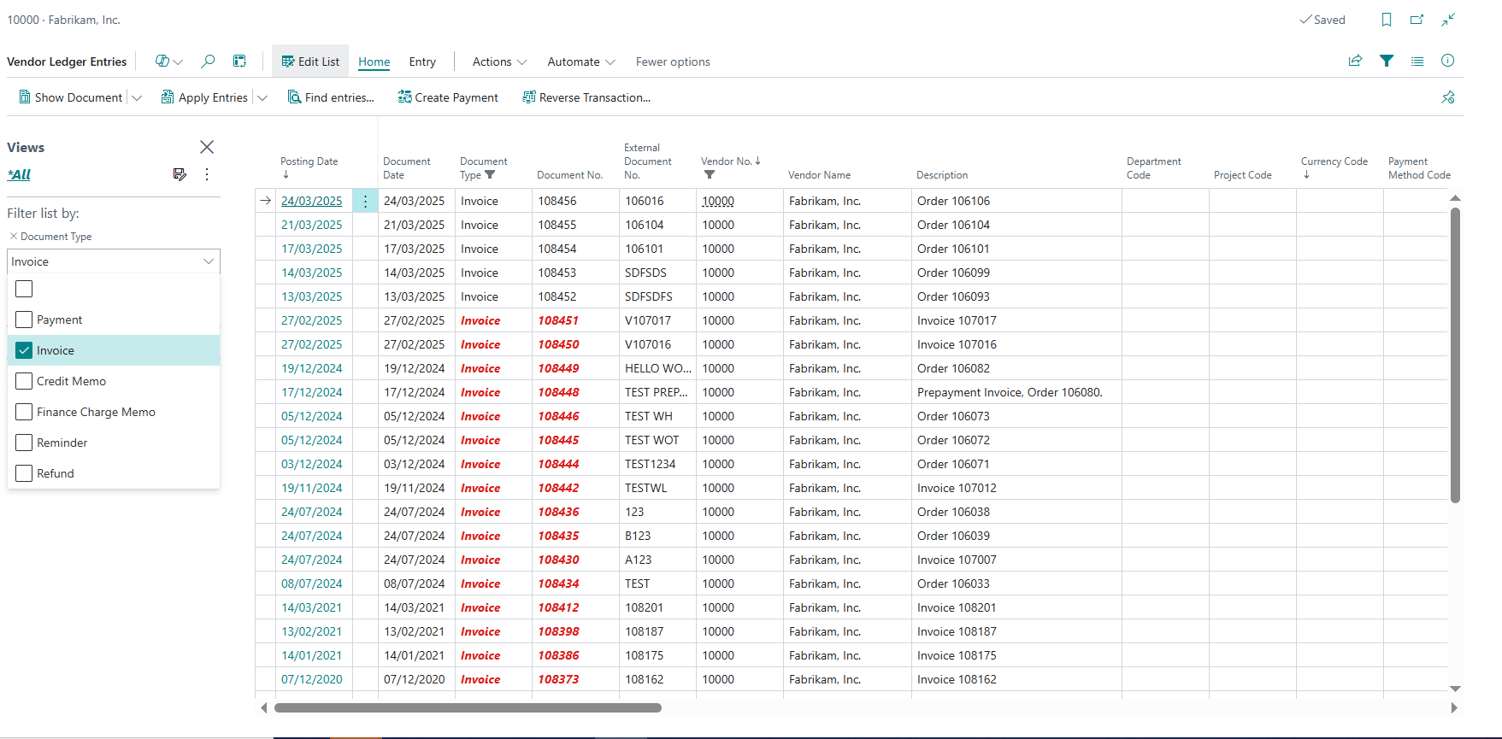Image resolution: width=1502 pixels, height=739 pixels.
Task: Sort by Posting Date column header
Action: [309, 161]
